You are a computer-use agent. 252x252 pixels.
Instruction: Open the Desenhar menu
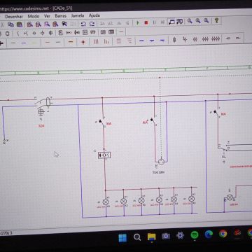click(14, 17)
